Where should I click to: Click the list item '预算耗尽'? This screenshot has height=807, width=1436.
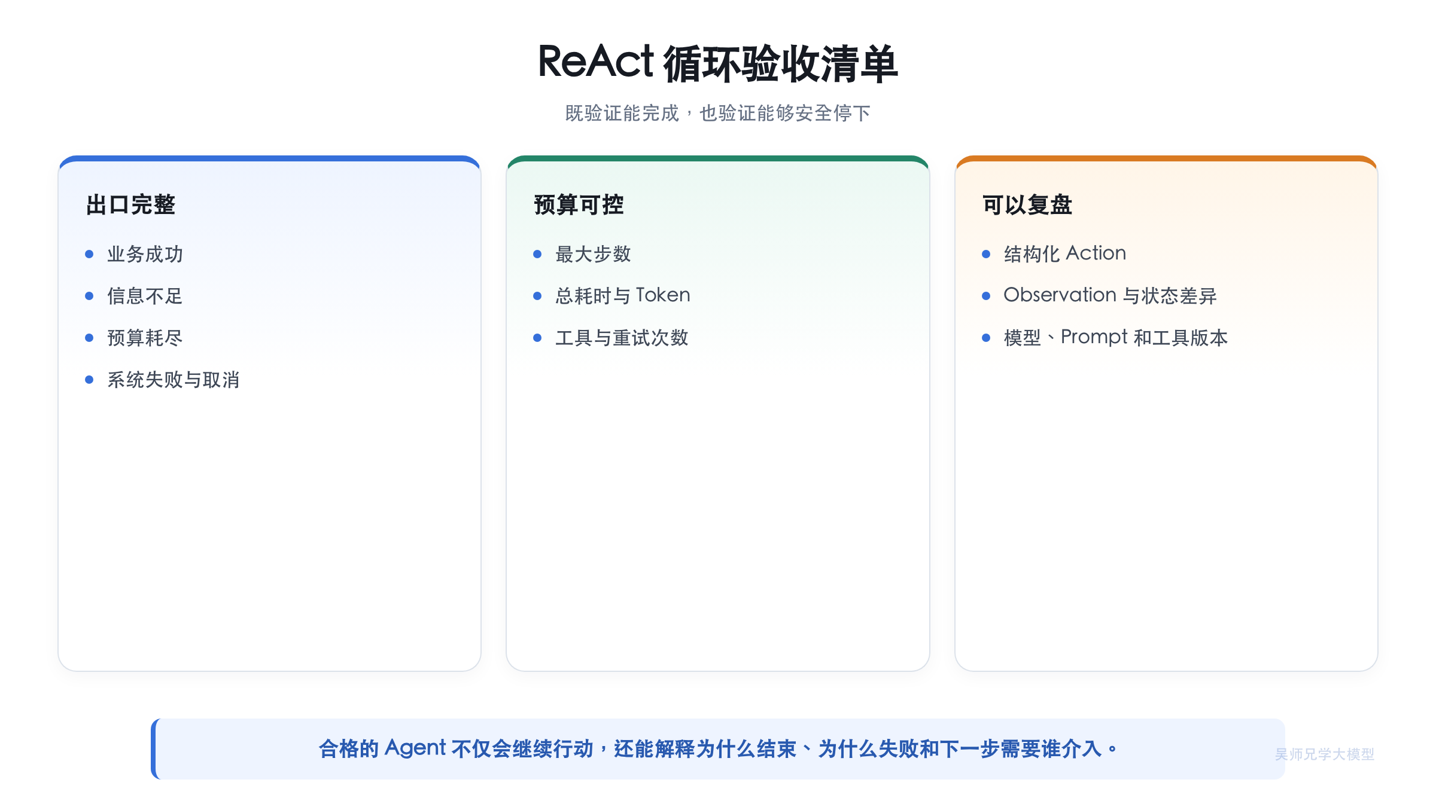(x=145, y=338)
